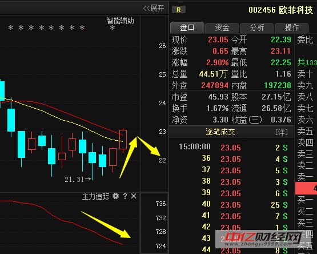The width and height of the screenshot is (317, 254).
Task: Click the asterisk marker below 智能辅助
Action: 113,27
